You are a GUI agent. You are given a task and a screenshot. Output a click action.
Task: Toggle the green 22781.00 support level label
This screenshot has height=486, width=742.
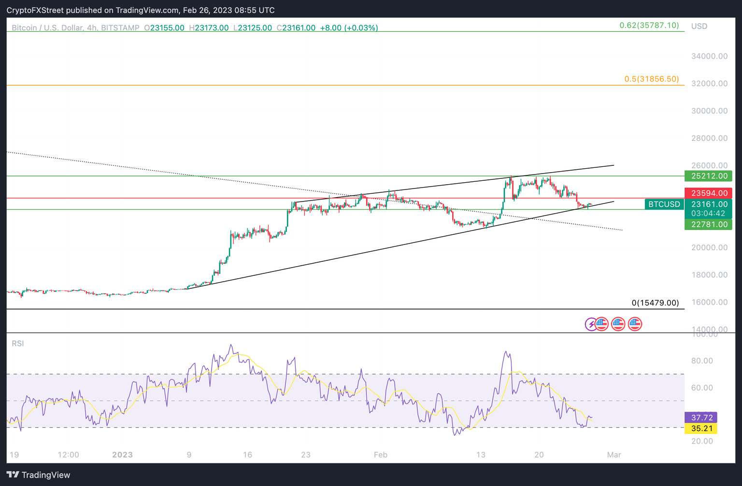[708, 224]
